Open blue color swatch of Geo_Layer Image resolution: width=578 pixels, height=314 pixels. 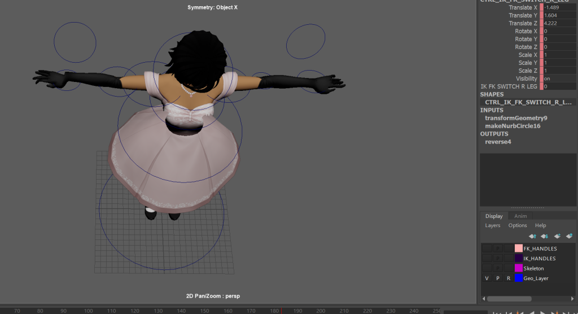[x=519, y=278]
